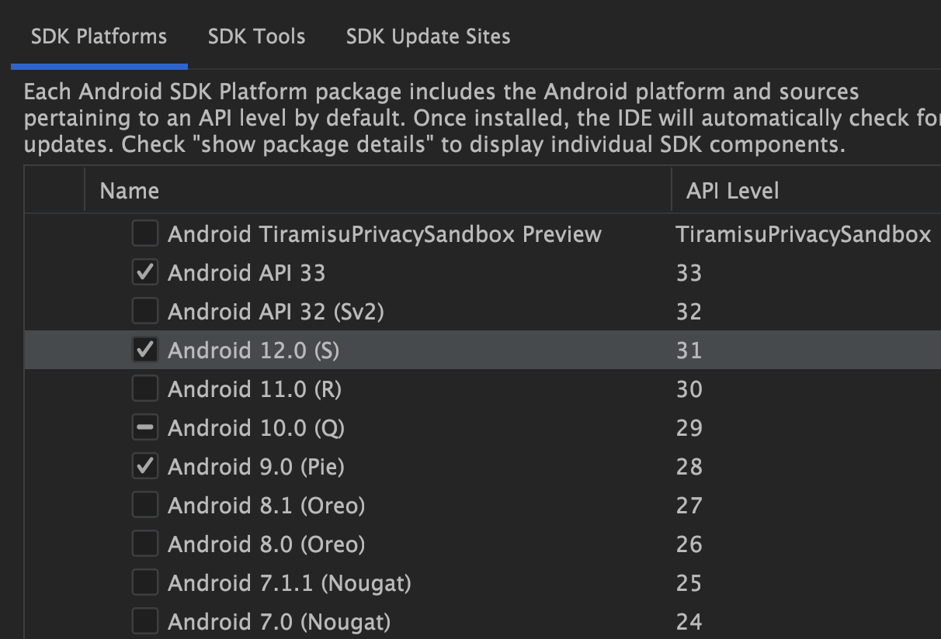The width and height of the screenshot is (941, 639).
Task: Check Android 8.1 (Oreo)
Action: (x=144, y=505)
